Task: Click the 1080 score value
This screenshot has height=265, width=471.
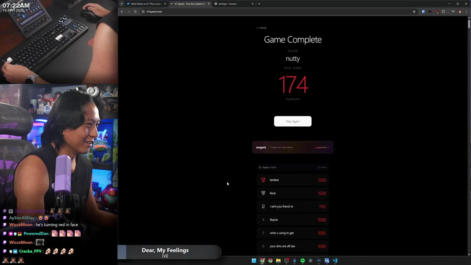Action: tap(322, 246)
